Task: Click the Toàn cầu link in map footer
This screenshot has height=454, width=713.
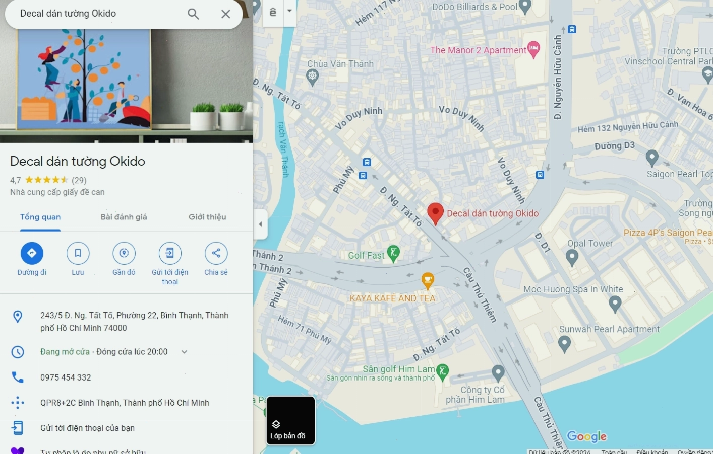Action: click(x=614, y=451)
